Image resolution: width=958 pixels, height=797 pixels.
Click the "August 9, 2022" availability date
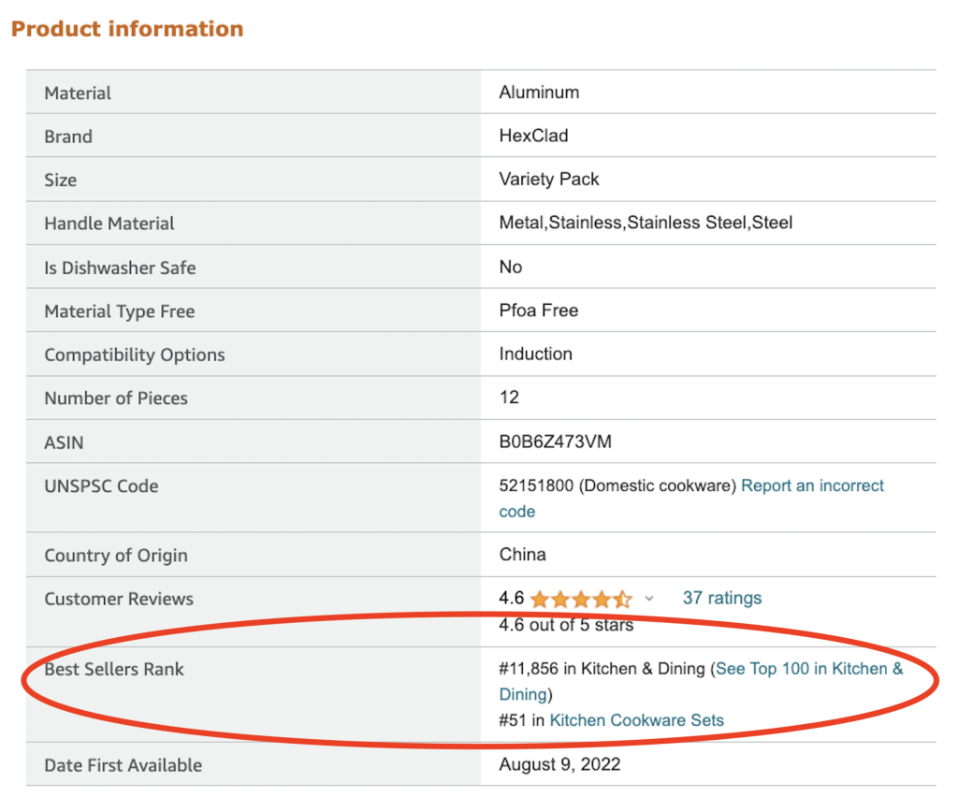(558, 764)
